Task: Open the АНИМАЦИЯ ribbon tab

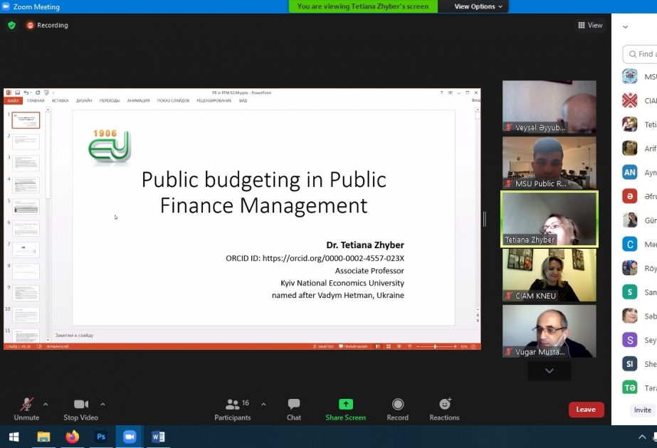Action: pyautogui.click(x=138, y=100)
